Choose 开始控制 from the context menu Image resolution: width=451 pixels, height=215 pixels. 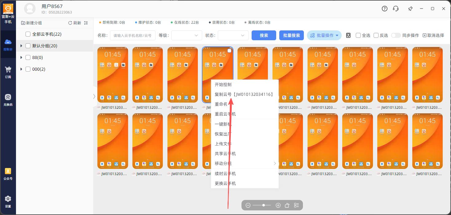point(245,84)
